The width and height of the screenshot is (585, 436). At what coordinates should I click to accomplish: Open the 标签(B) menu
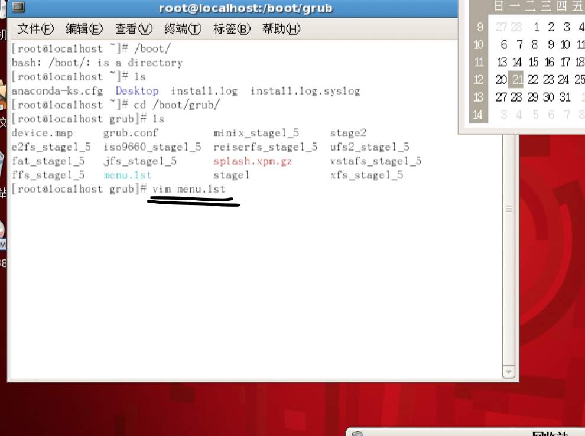click(x=232, y=29)
